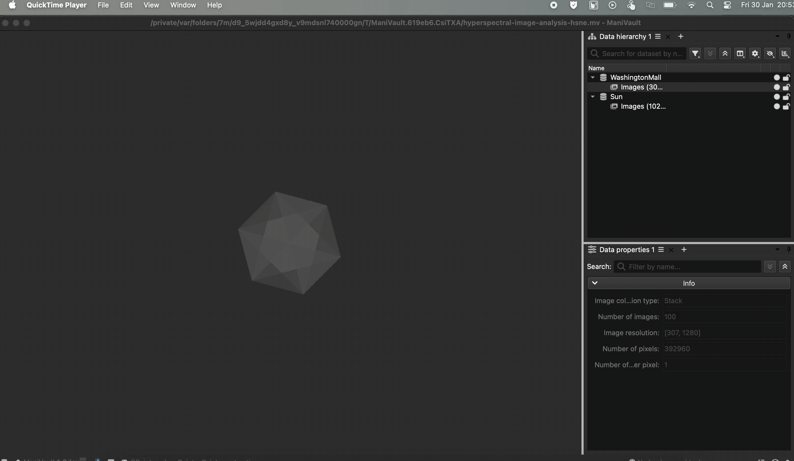Collapse the Sun dataset tree

(593, 97)
